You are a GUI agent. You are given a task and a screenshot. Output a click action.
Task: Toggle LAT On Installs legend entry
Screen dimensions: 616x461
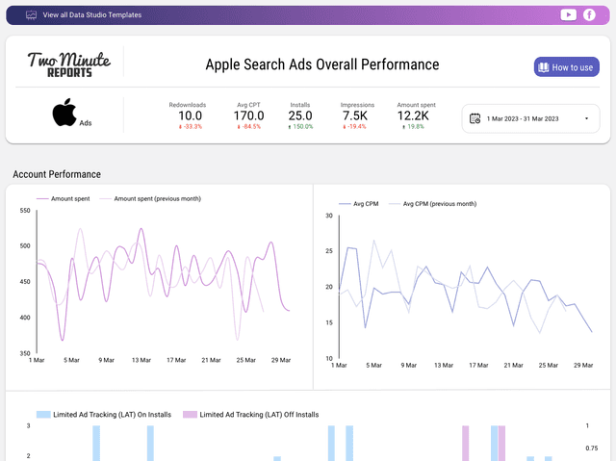[104, 414]
